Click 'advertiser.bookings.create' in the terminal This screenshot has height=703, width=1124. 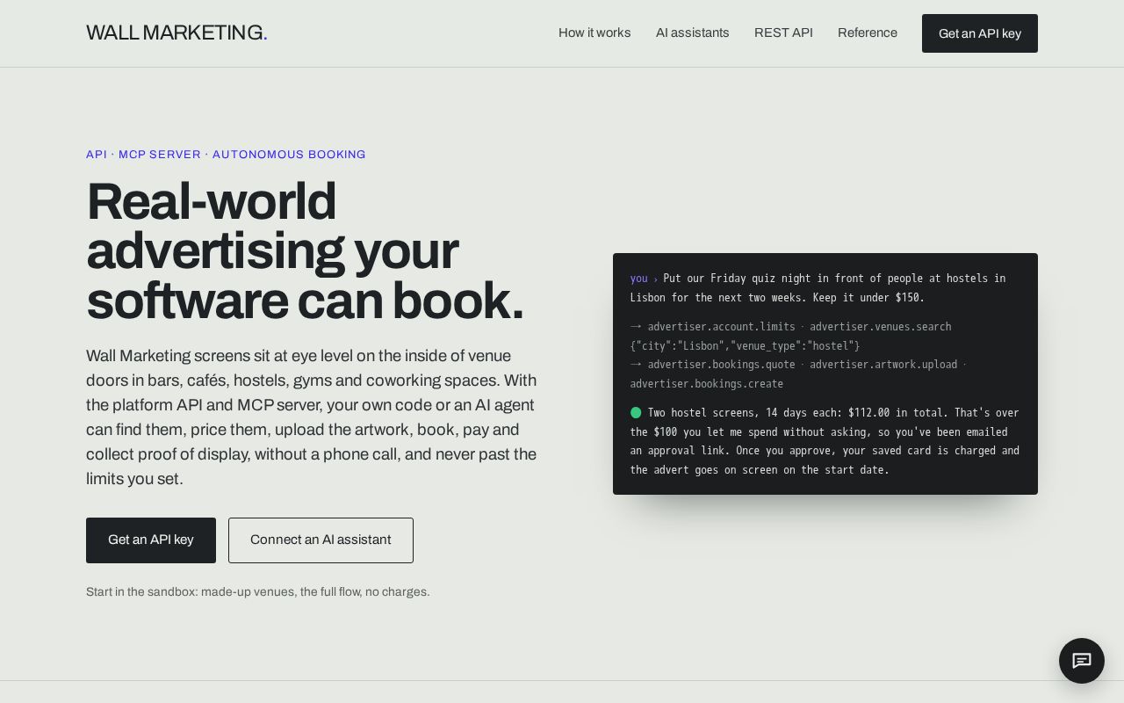[707, 384]
